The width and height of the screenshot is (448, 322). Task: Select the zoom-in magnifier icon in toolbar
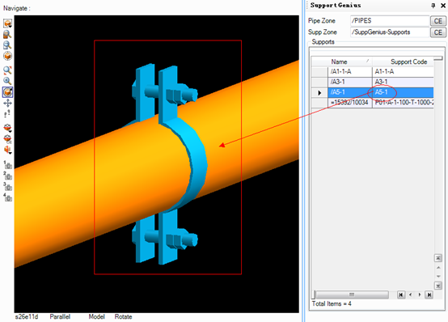click(x=7, y=81)
